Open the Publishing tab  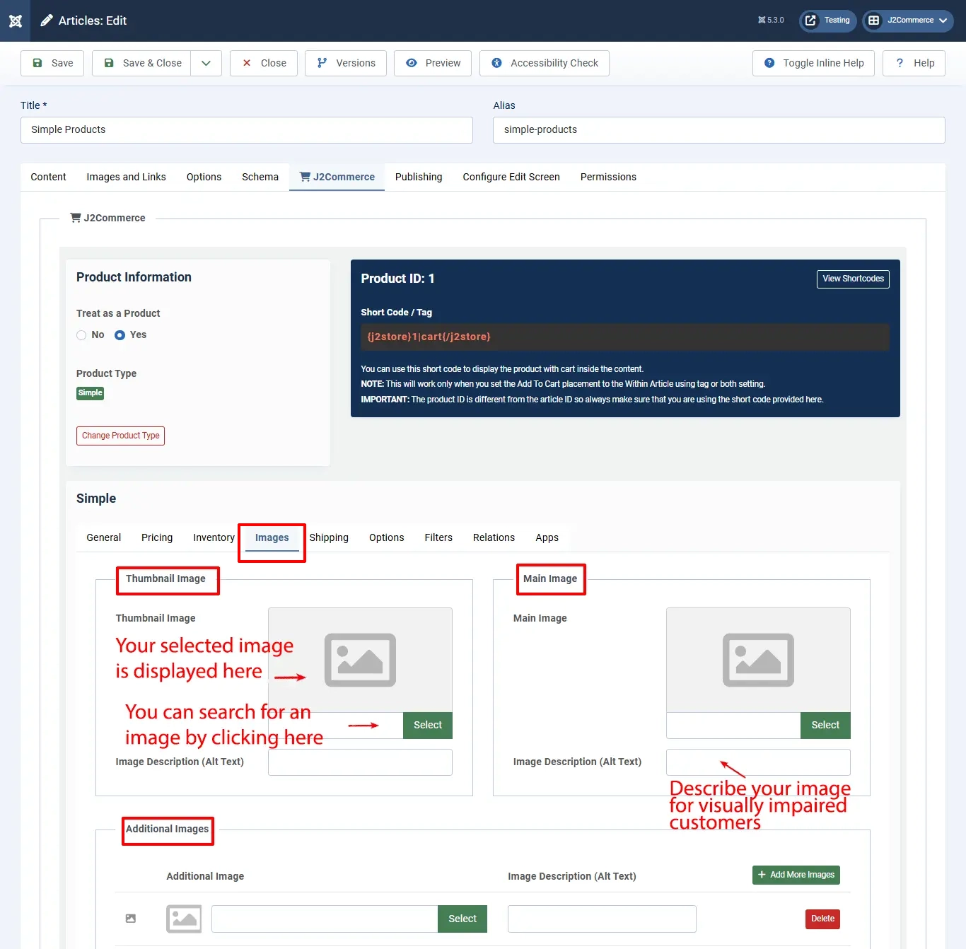click(419, 177)
